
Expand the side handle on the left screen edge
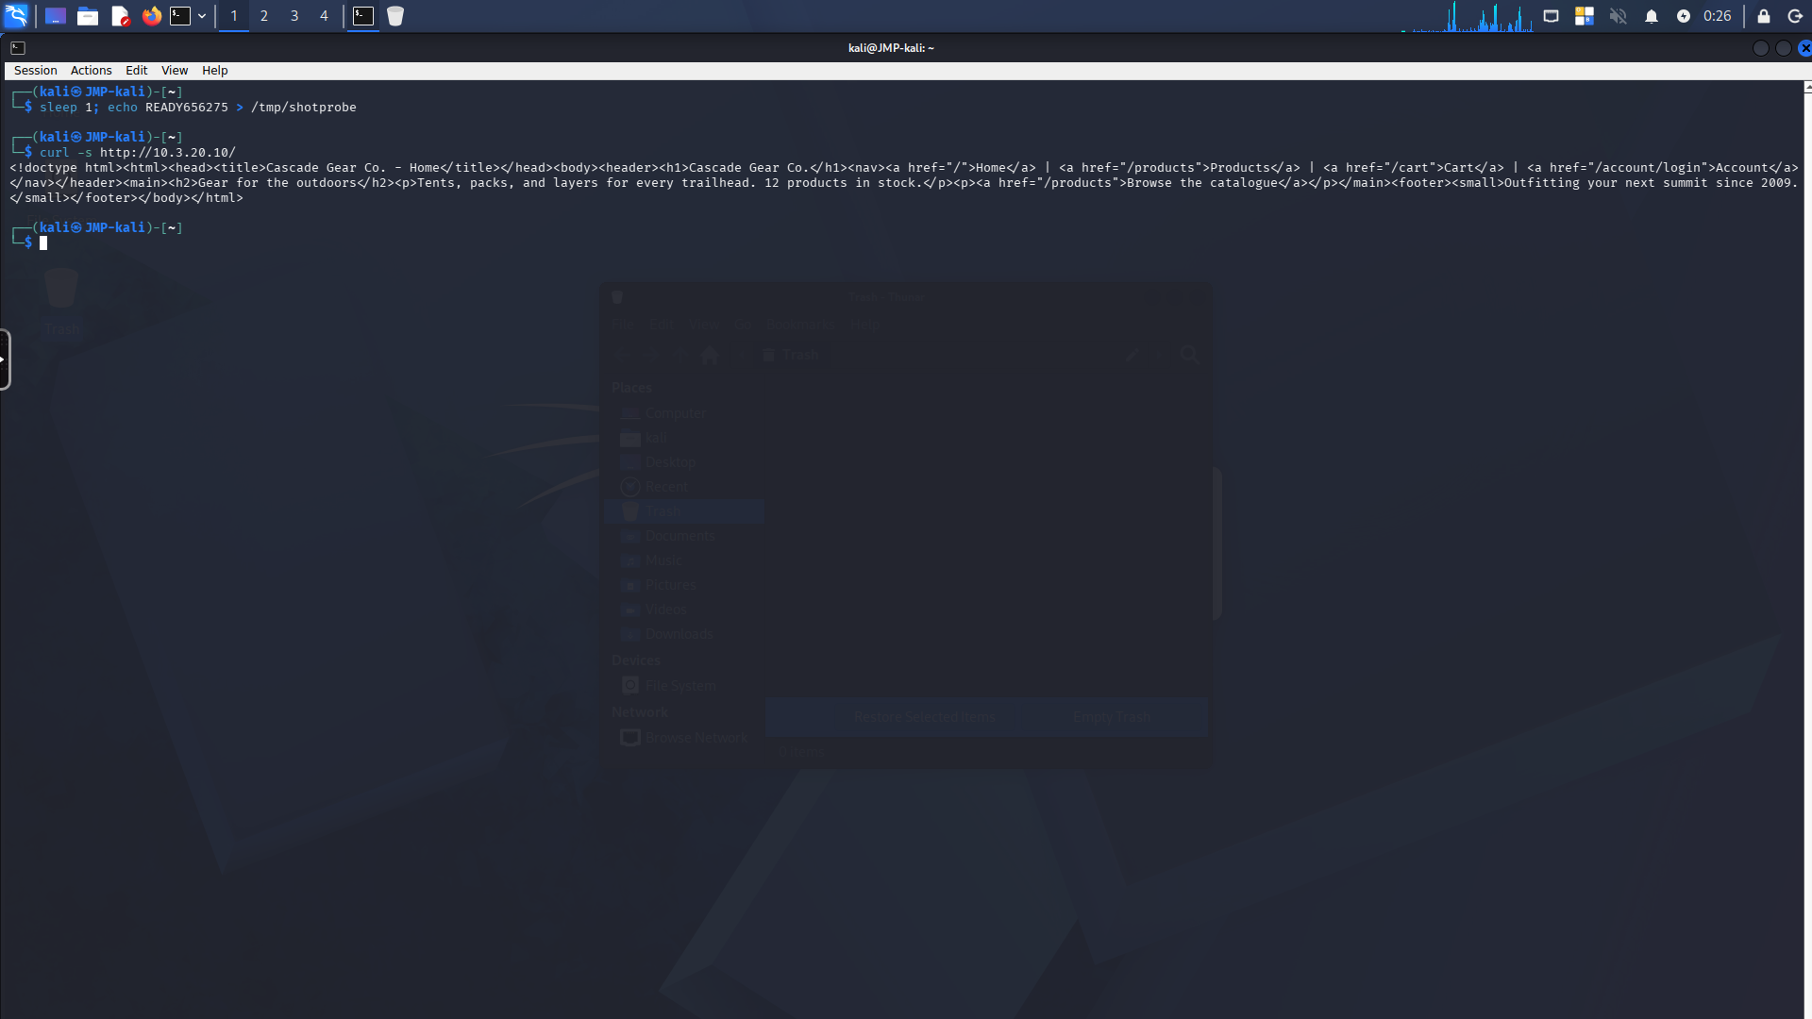click(x=5, y=359)
